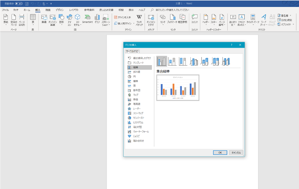Click the 画像 (pictures) icon
This screenshot has width=299, height=189.
[44, 19]
